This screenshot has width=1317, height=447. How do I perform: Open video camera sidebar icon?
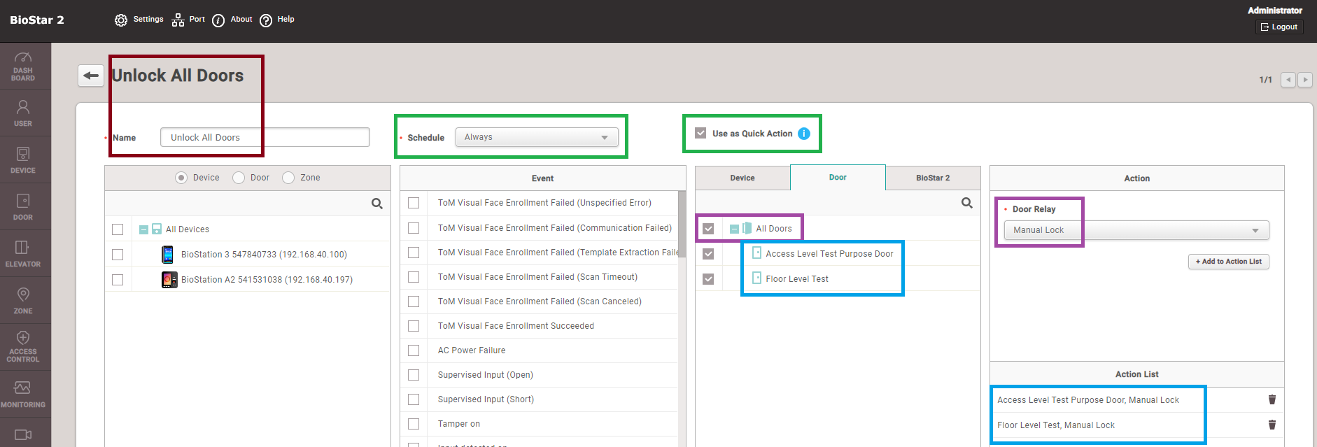pos(23,434)
